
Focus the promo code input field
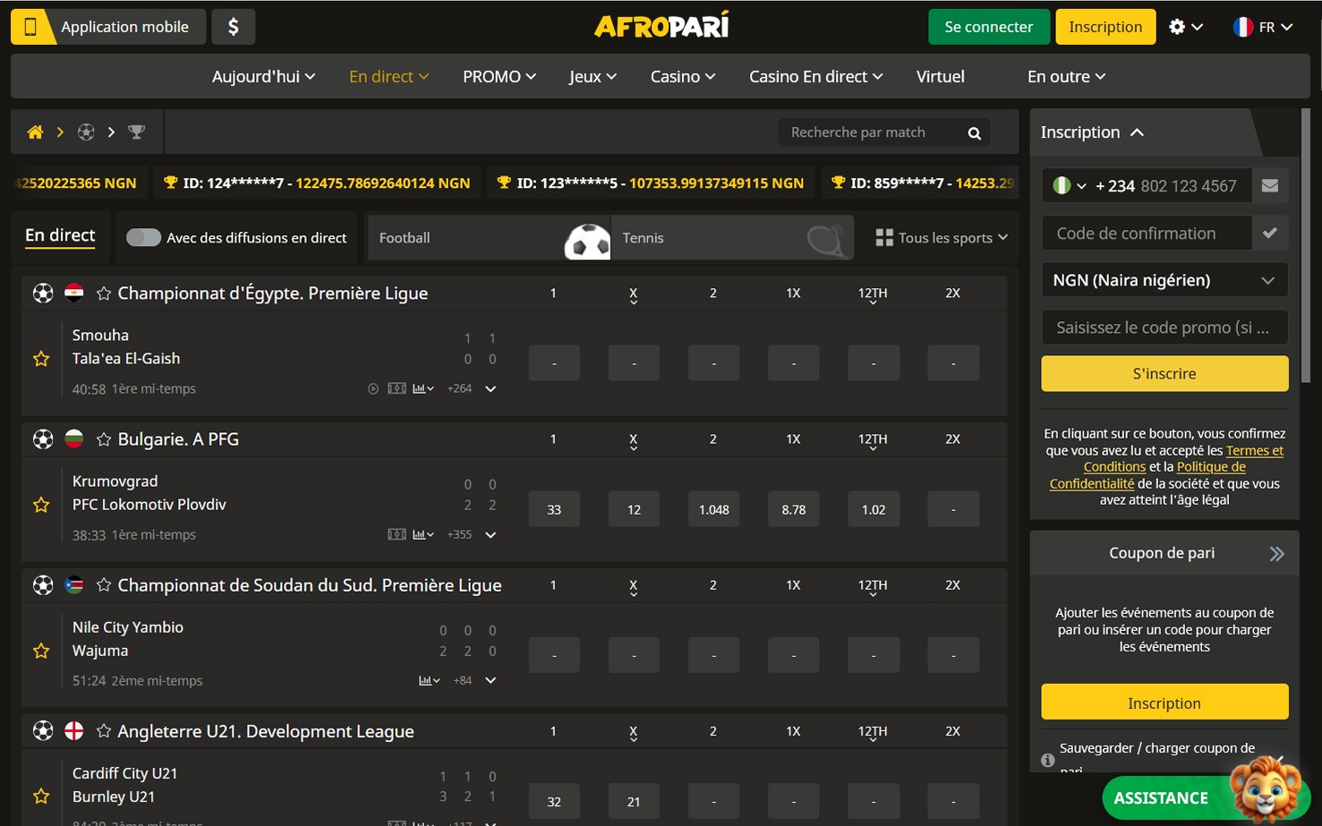point(1164,328)
